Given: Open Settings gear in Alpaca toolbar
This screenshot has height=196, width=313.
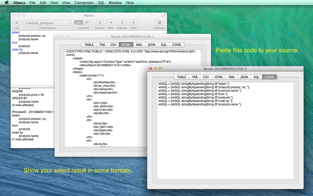Looking at the screenshot, I should pyautogui.click(x=160, y=23).
